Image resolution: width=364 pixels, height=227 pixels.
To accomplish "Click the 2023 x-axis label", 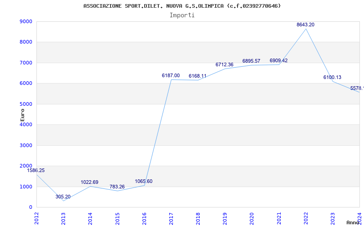I will 333,218.
